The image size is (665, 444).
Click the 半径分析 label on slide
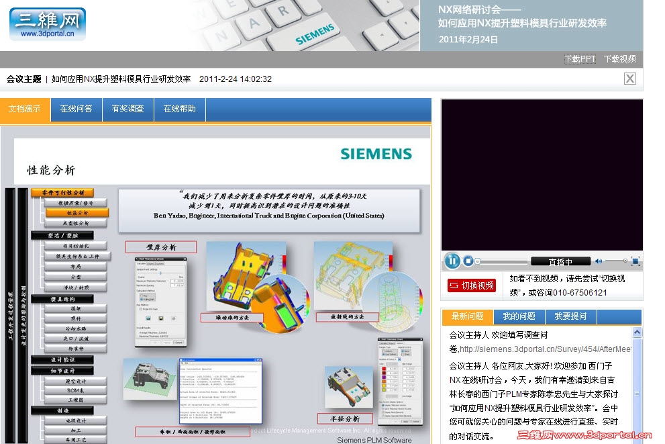345,418
